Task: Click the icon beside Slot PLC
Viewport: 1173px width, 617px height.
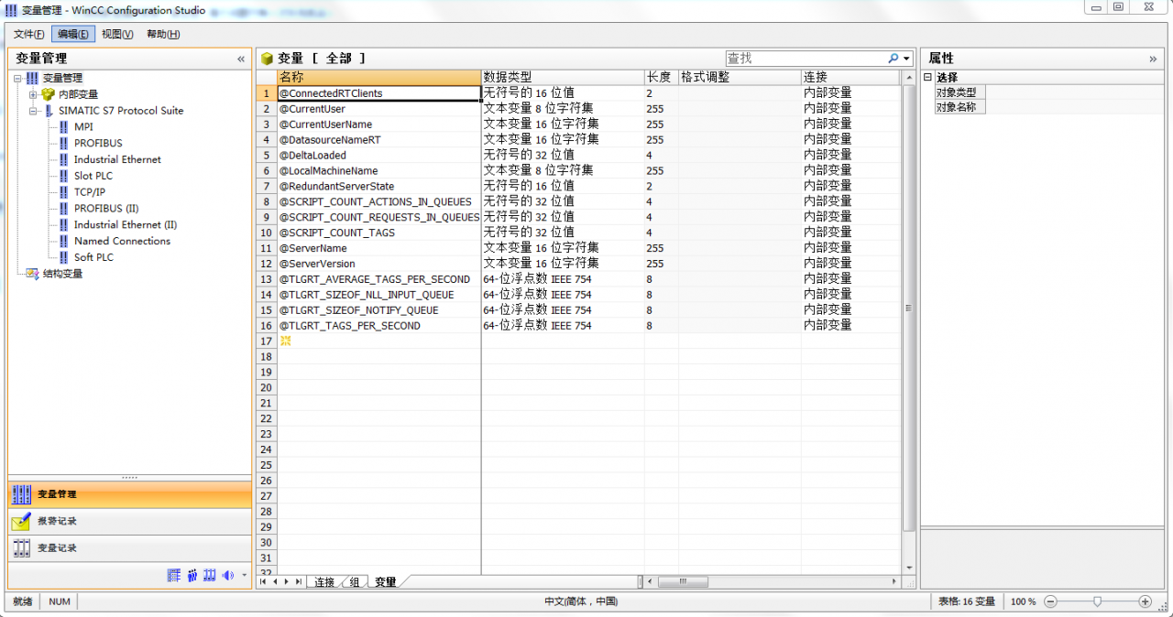Action: coord(63,176)
